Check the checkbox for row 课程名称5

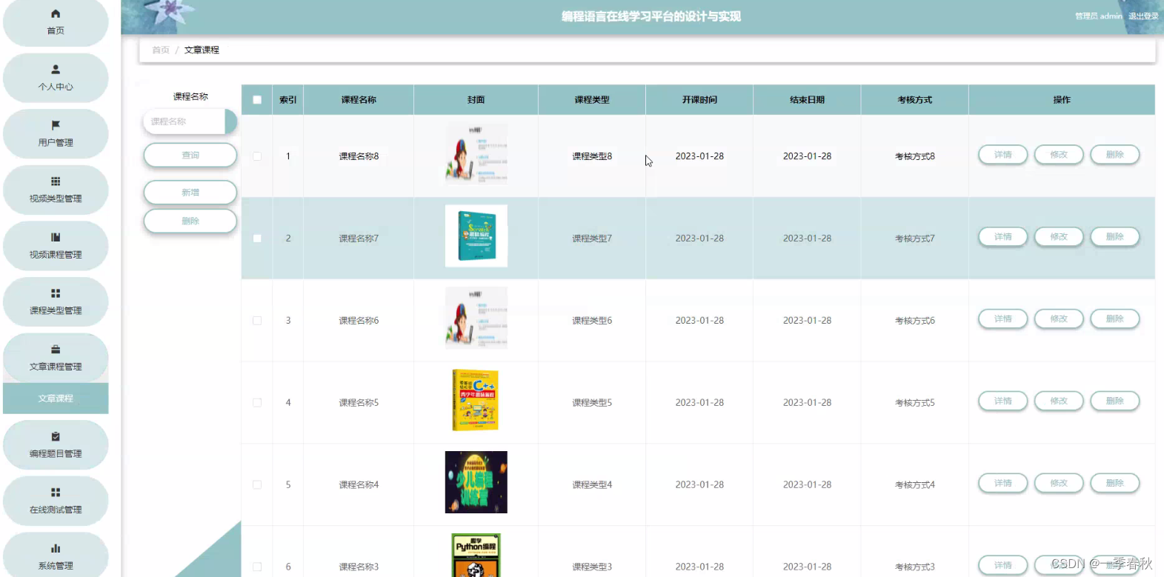257,403
